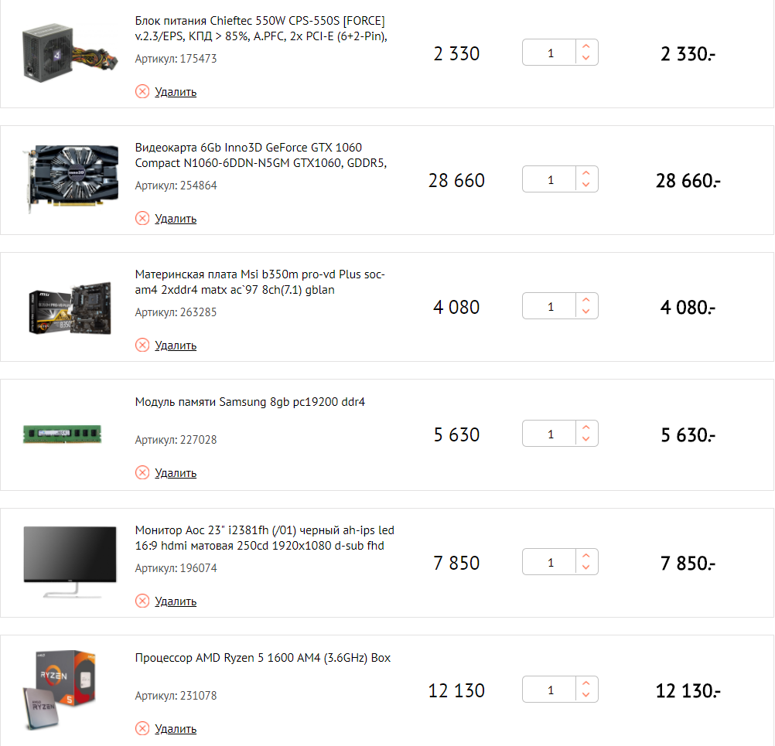Click the delete X icon for Chieftec power supply
Image resolution: width=775 pixels, height=746 pixels.
coord(142,91)
